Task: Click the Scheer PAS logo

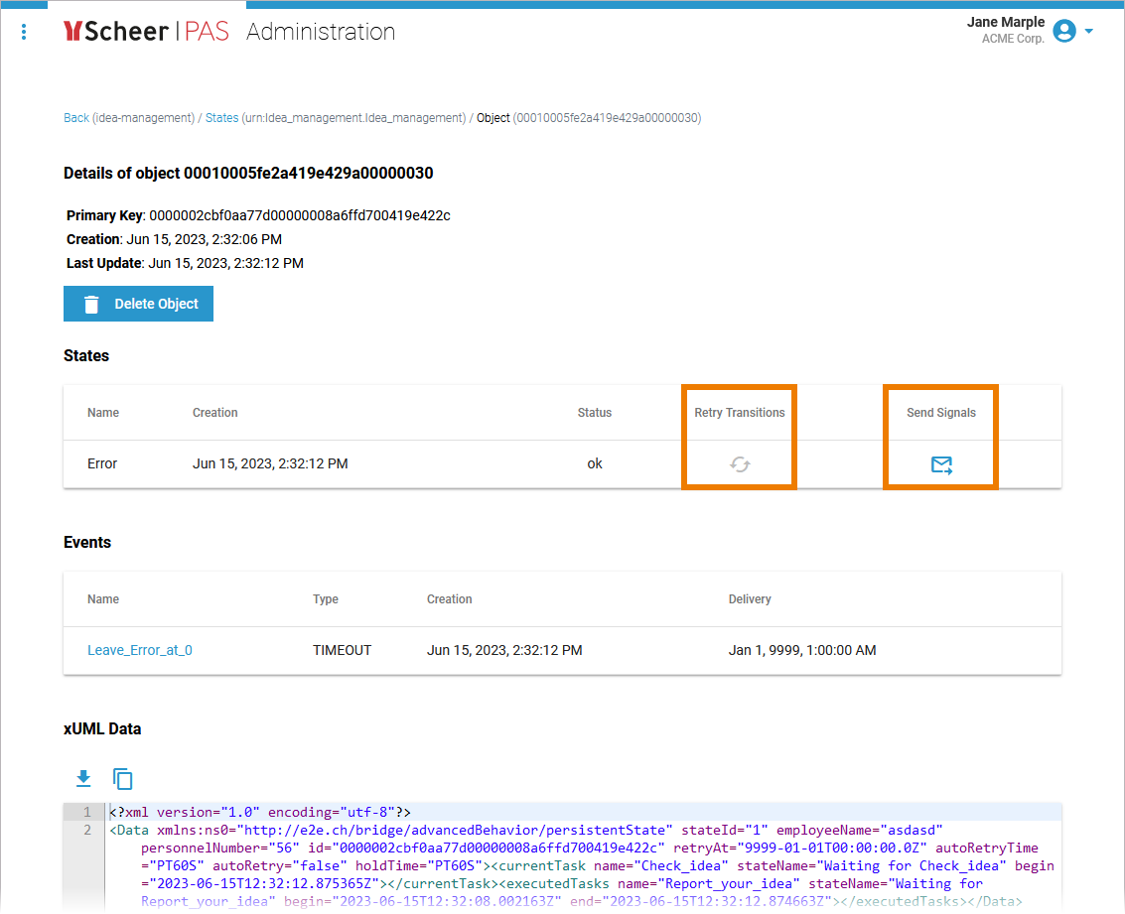Action: click(x=146, y=32)
